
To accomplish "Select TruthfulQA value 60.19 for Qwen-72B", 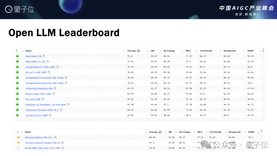I will [203, 56].
